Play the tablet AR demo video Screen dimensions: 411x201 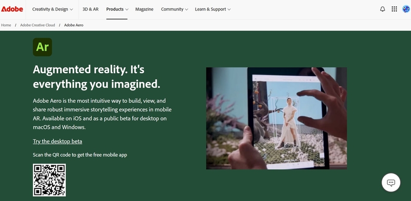point(276,118)
